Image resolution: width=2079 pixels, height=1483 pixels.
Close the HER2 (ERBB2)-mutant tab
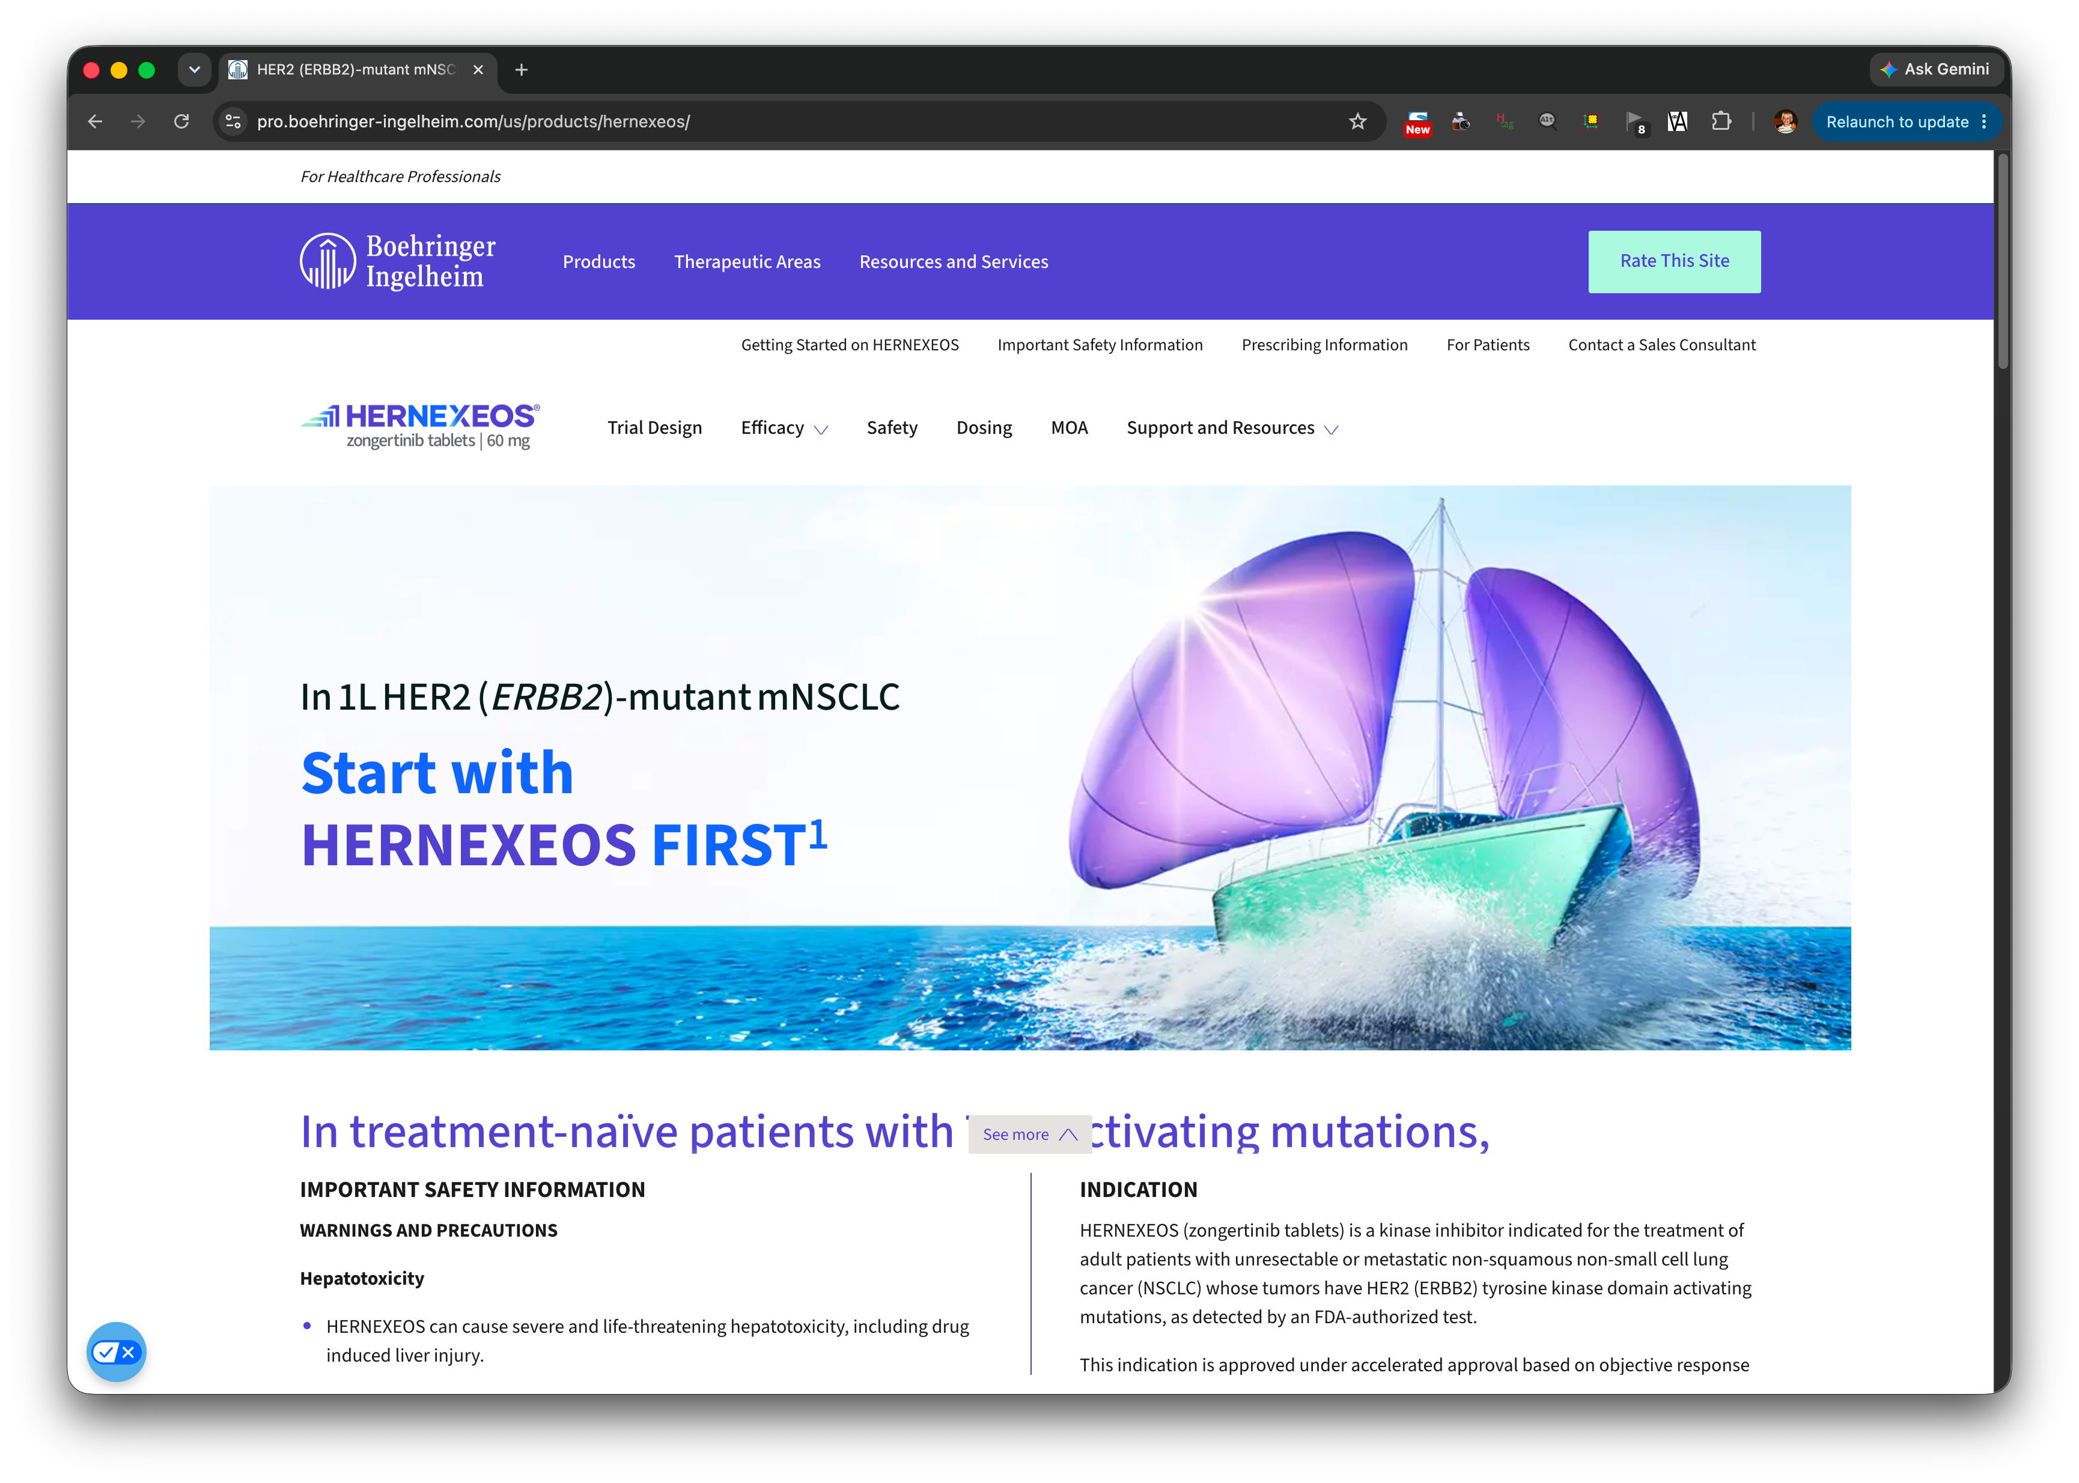point(478,69)
